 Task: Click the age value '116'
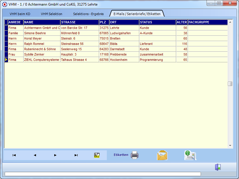point(182,44)
